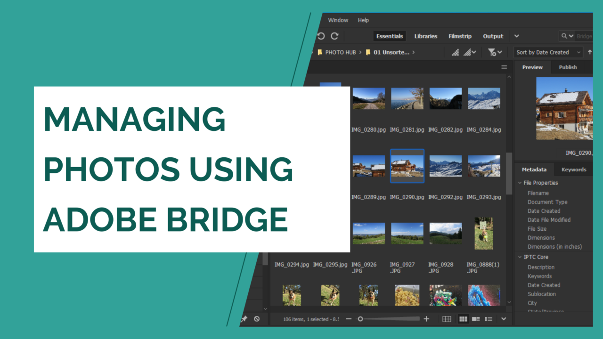Click the cancel circle icon in bottom bar
The image size is (603, 339).
(x=257, y=319)
